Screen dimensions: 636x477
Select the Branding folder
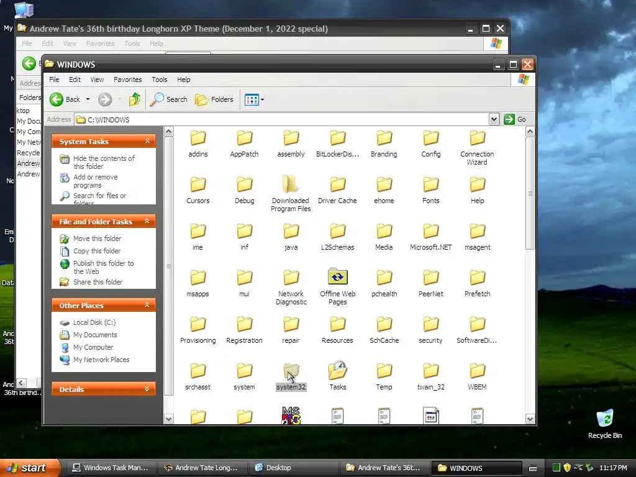[384, 144]
